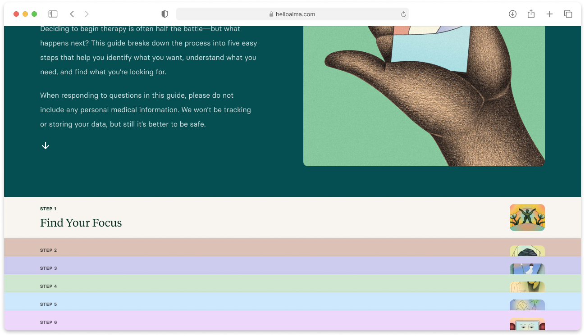
Task: Reload the page with refresh icon
Action: pos(403,14)
